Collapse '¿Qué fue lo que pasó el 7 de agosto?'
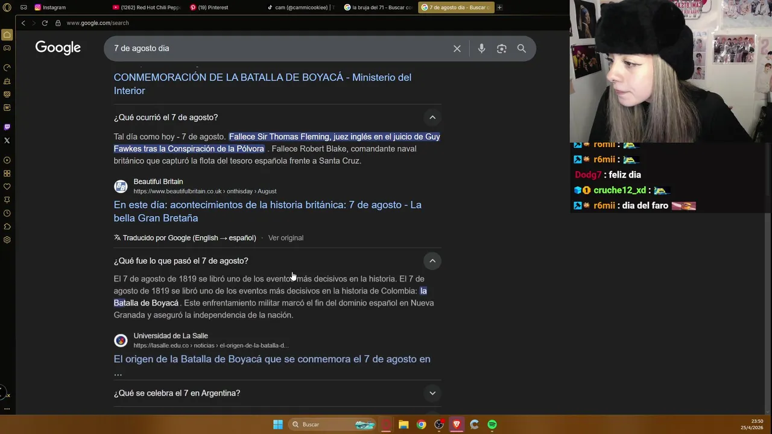Viewport: 772px width, 434px height. coord(432,261)
